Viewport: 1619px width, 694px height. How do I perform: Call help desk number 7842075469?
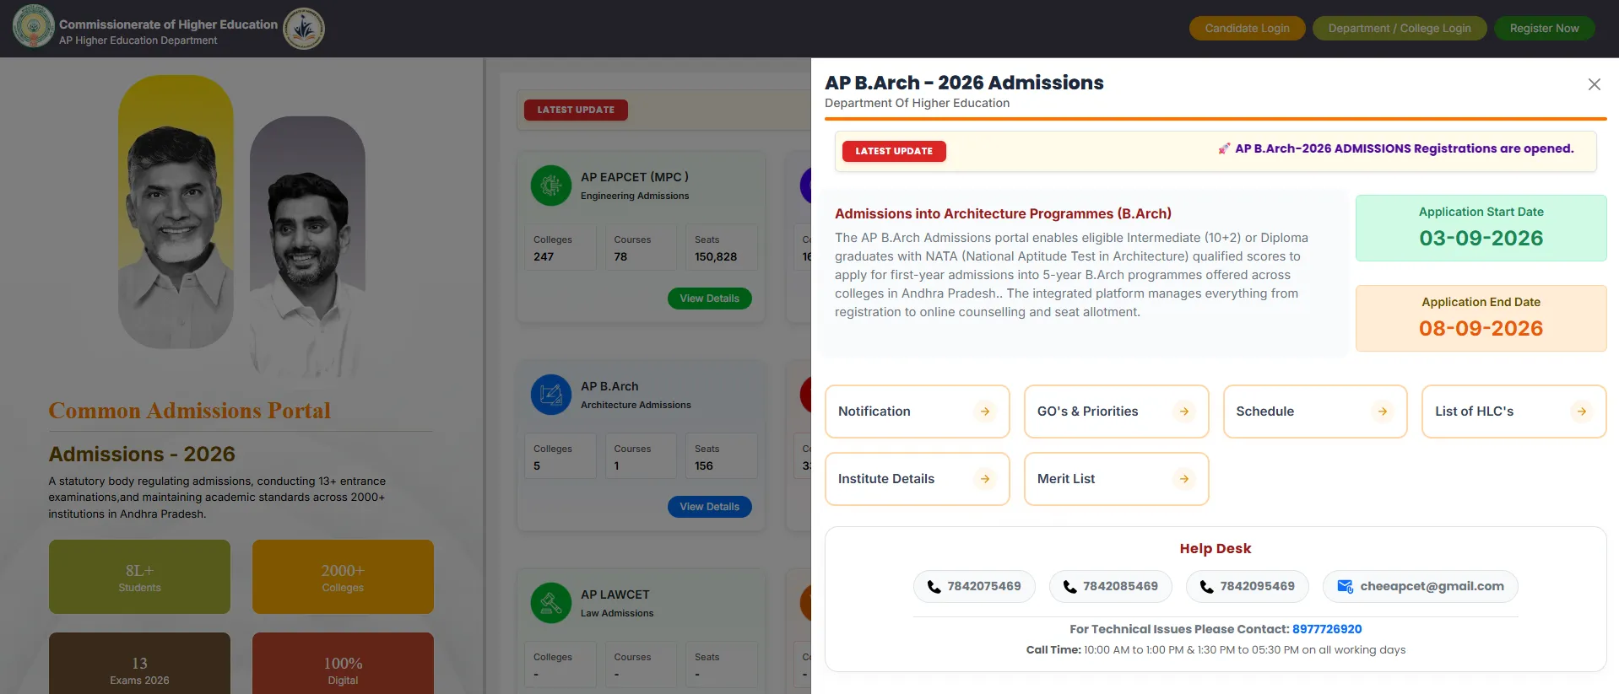tap(974, 586)
